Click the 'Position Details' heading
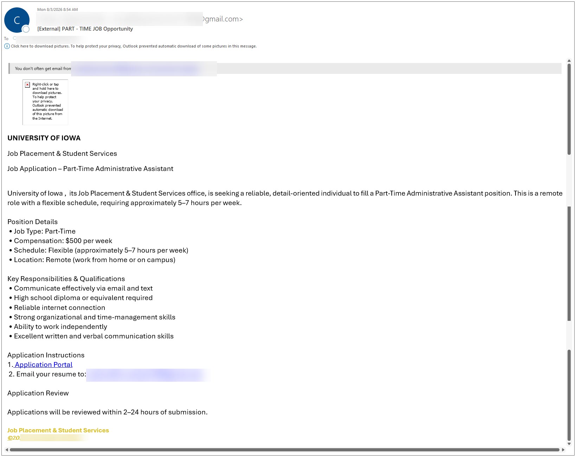The height and width of the screenshot is (457, 576). pyautogui.click(x=32, y=222)
